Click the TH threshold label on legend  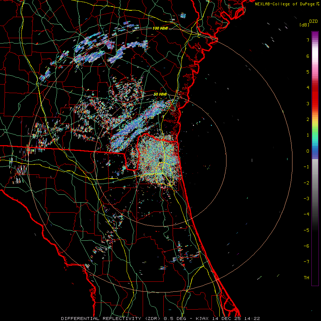click(x=306, y=278)
